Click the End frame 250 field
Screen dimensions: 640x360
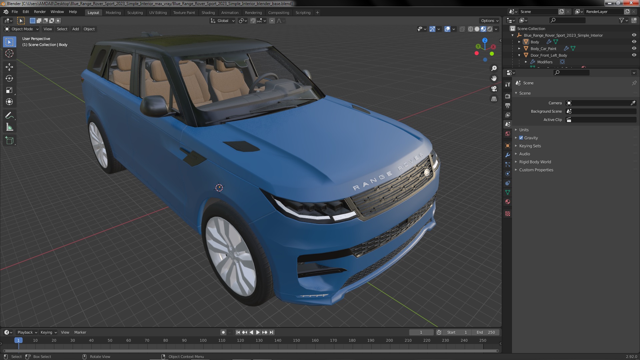[x=486, y=333]
